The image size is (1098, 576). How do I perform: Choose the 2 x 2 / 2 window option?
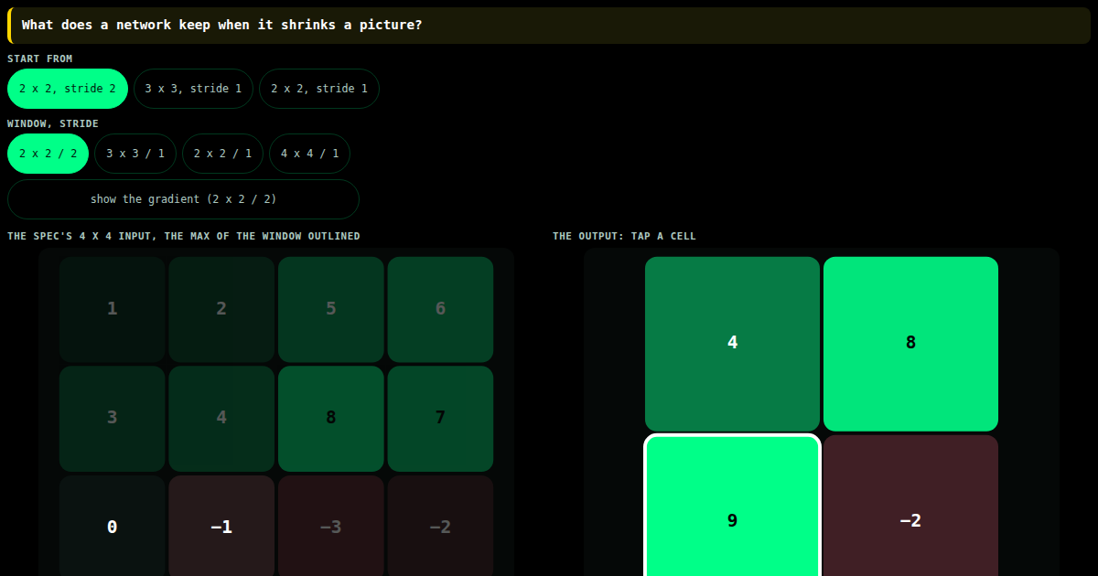click(x=48, y=154)
